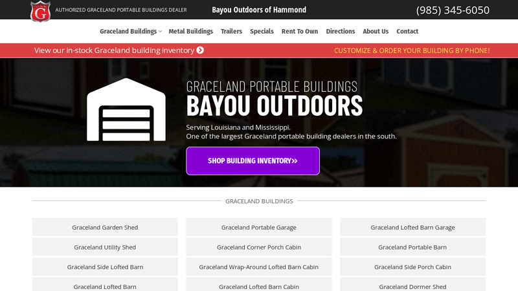Open Graceland Utility Shed
The height and width of the screenshot is (291, 518).
105,247
